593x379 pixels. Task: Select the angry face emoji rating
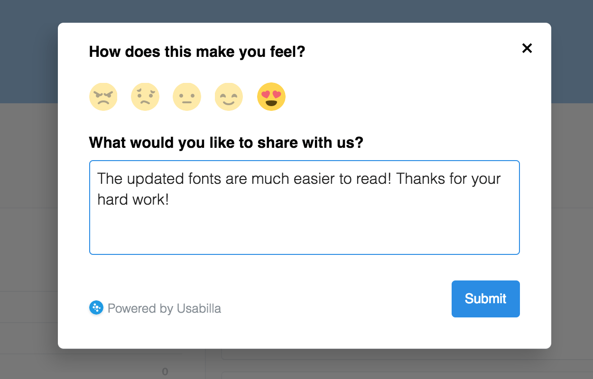[103, 97]
